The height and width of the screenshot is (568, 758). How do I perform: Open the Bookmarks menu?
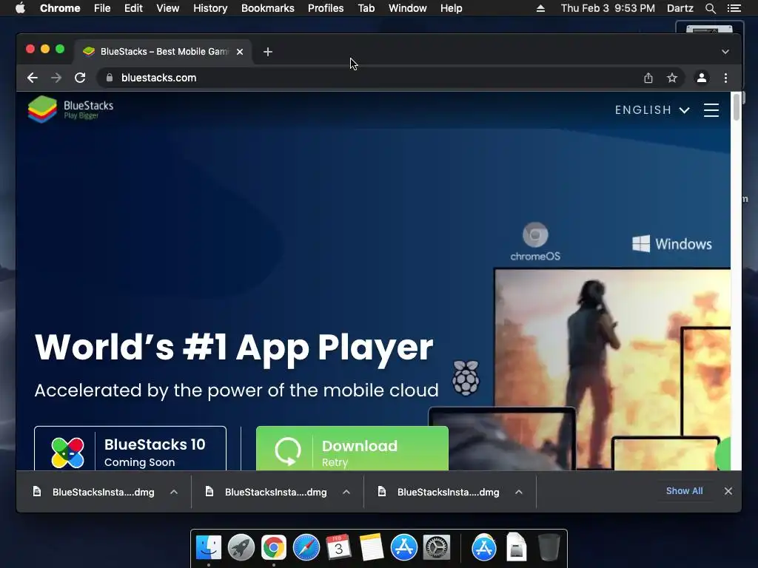pyautogui.click(x=268, y=8)
